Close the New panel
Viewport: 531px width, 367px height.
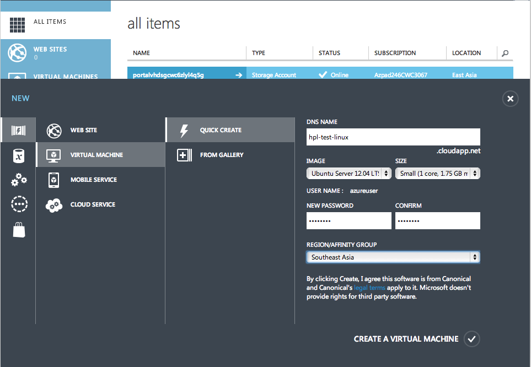[x=511, y=99]
